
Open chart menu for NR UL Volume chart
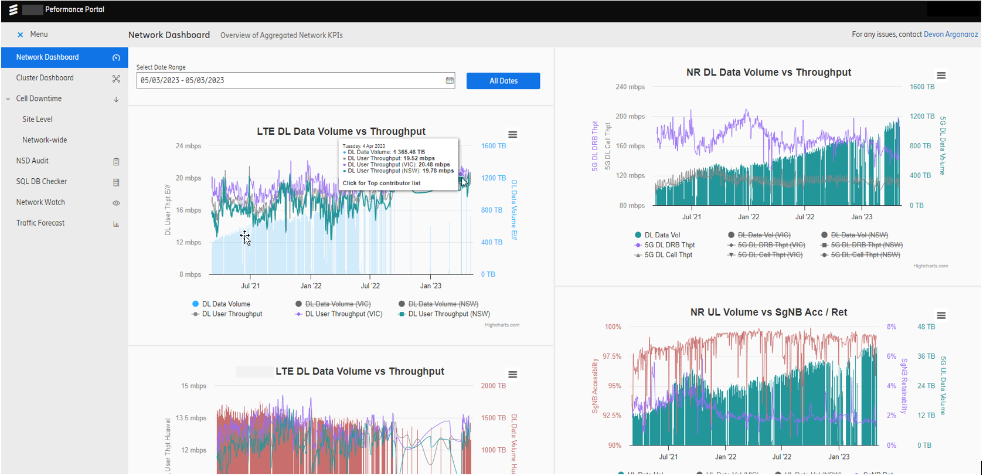[941, 315]
